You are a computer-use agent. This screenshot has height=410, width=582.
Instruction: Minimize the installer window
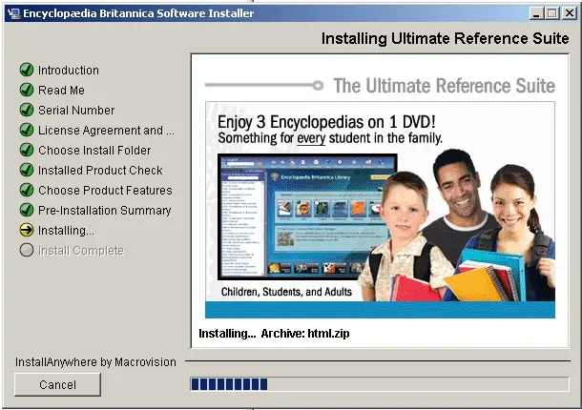(536, 13)
